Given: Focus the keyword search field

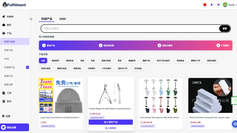Looking at the screenshot, I should [130, 28].
